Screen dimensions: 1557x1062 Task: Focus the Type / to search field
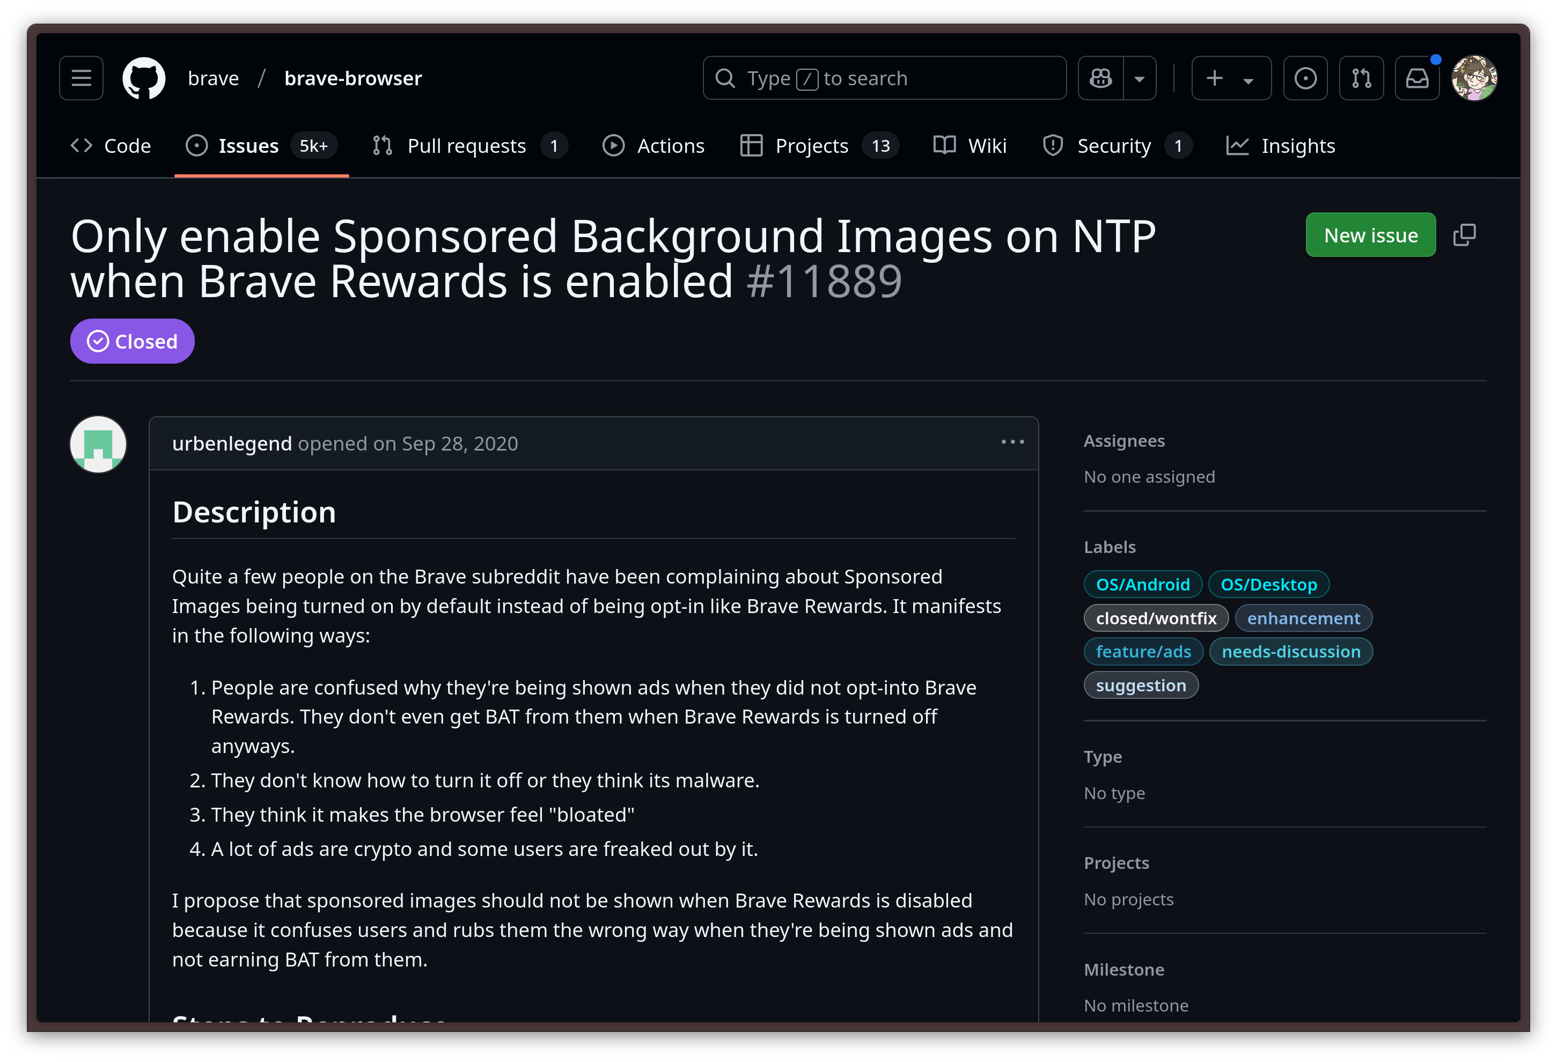(884, 78)
